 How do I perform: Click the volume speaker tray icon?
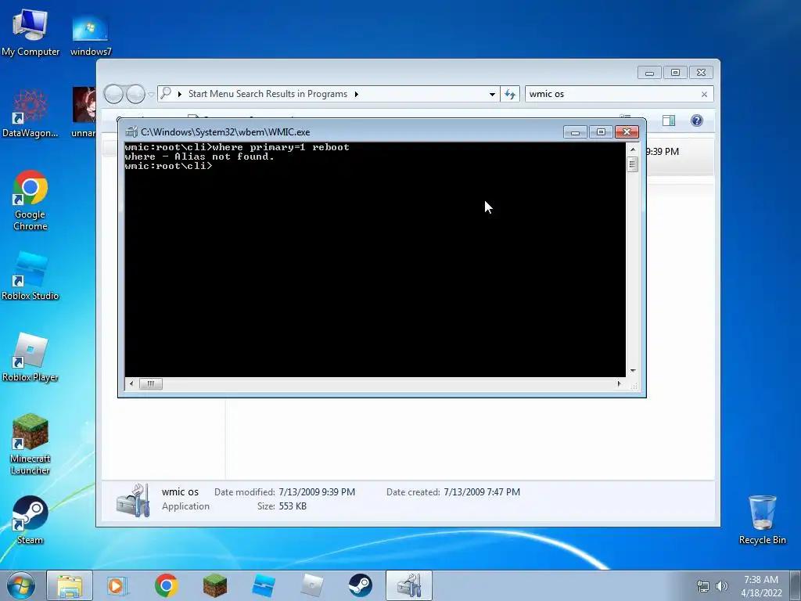tap(721, 586)
